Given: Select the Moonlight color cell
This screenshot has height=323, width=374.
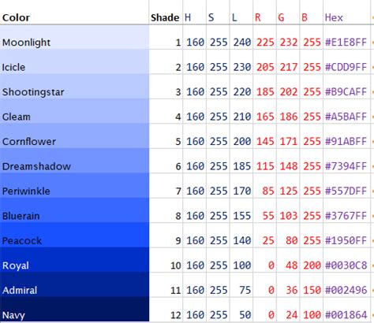Looking at the screenshot, I should coord(74,37).
